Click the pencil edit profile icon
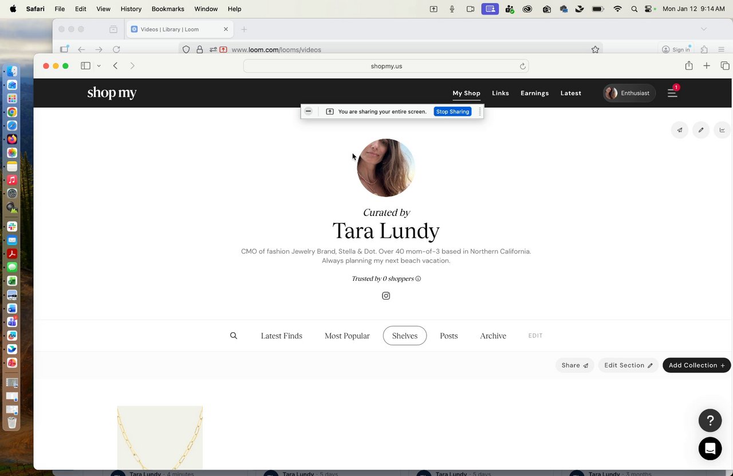This screenshot has height=476, width=733. 701,130
